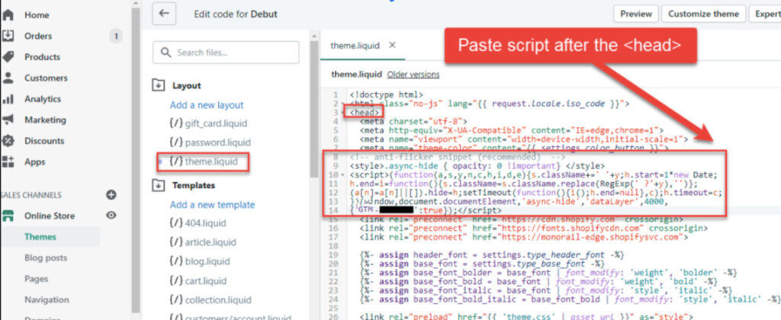This screenshot has width=781, height=320.
Task: Open Older versions link
Action: click(413, 74)
